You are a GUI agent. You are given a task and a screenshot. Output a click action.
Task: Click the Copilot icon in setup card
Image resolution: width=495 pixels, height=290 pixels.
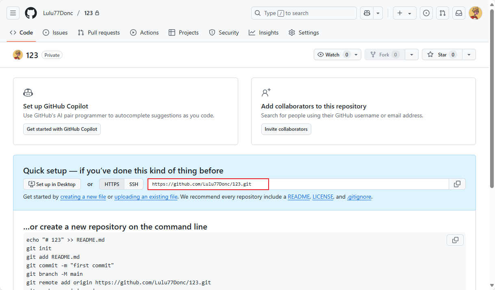[28, 93]
